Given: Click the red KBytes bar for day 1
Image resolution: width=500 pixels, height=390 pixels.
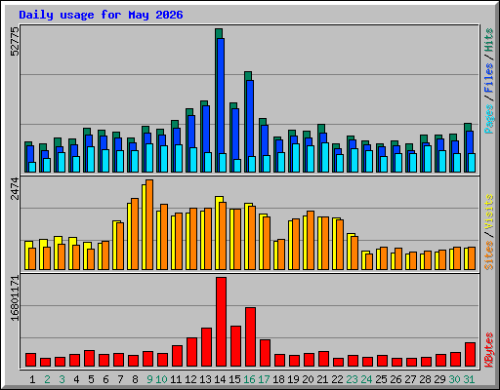Looking at the screenshot, I should click(x=30, y=360).
